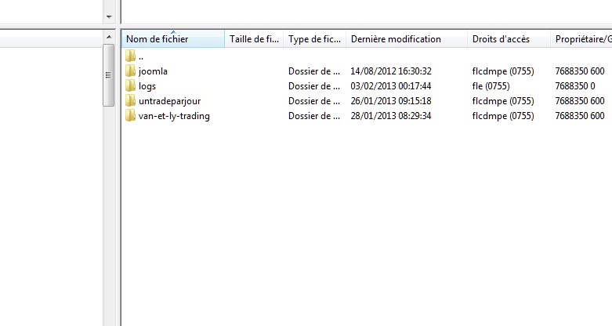Click the van-et-ly-trading folder icon
The image size is (612, 326).
[x=131, y=116]
